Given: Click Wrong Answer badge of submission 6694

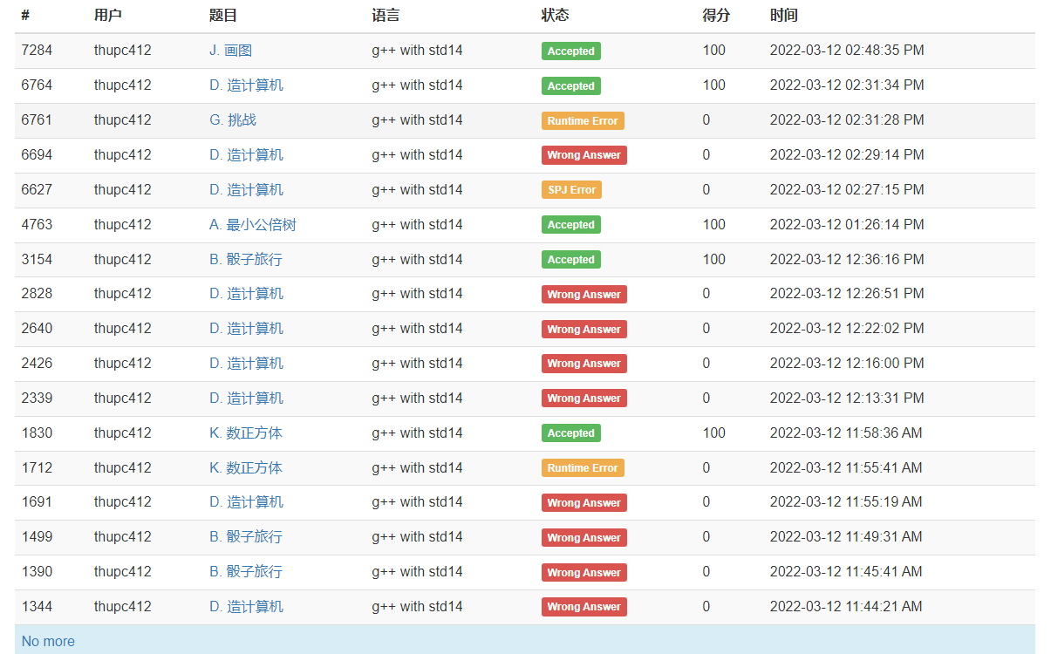Looking at the screenshot, I should [584, 155].
